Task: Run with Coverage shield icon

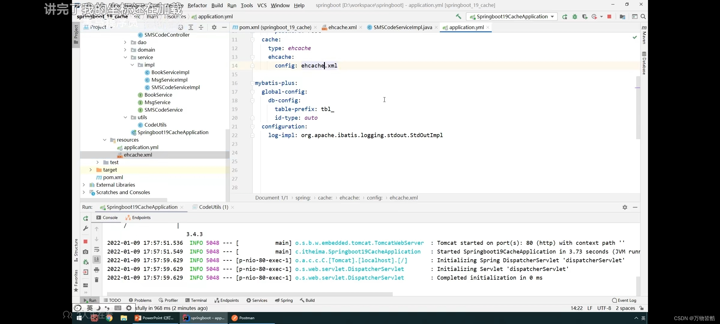Action: click(x=584, y=16)
